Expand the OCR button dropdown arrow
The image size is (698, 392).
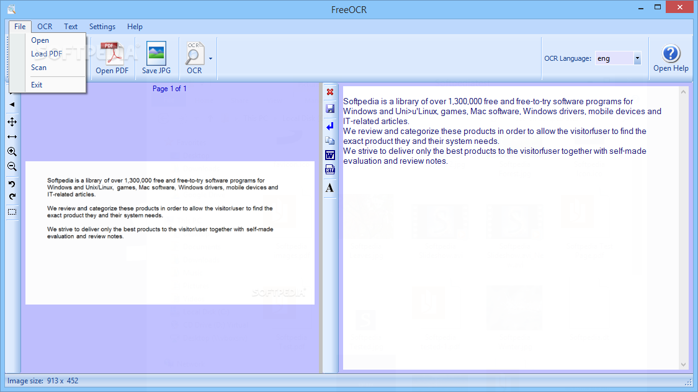(x=210, y=58)
